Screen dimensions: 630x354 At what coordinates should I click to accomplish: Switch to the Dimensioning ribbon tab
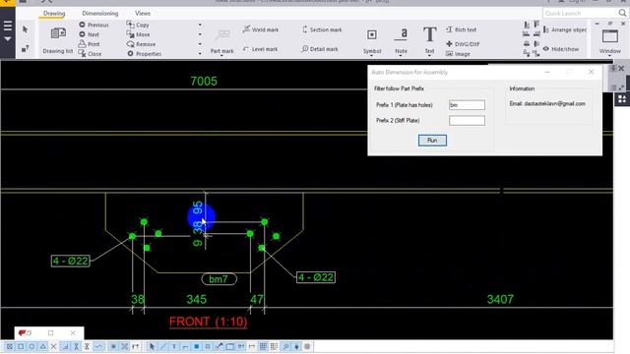click(x=100, y=13)
